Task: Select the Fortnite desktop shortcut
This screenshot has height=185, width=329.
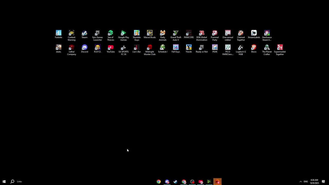Action: pos(58,34)
